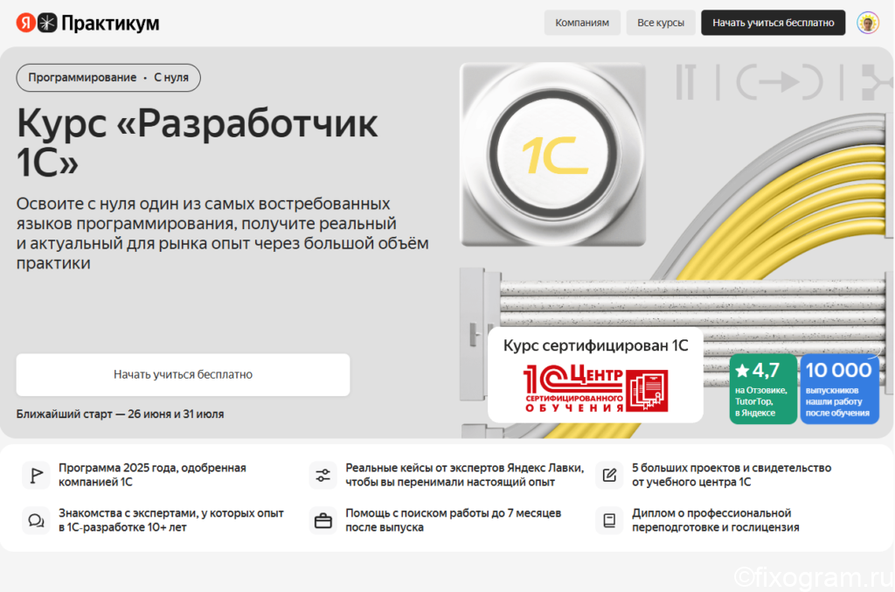This screenshot has height=592, width=895.
Task: Open the user profile avatar
Action: [868, 23]
